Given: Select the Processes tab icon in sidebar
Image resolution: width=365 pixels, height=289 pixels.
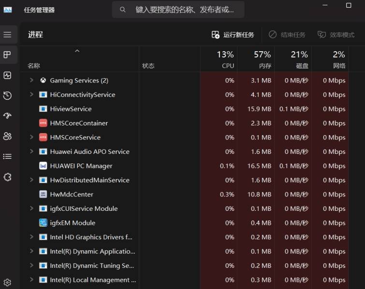Looking at the screenshot, I should click(x=7, y=55).
